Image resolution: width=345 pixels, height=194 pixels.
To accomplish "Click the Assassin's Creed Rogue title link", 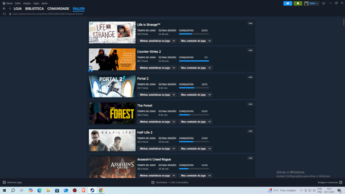I will pos(154,159).
